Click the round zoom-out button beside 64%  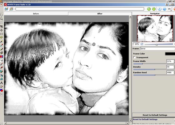(x=142, y=44)
